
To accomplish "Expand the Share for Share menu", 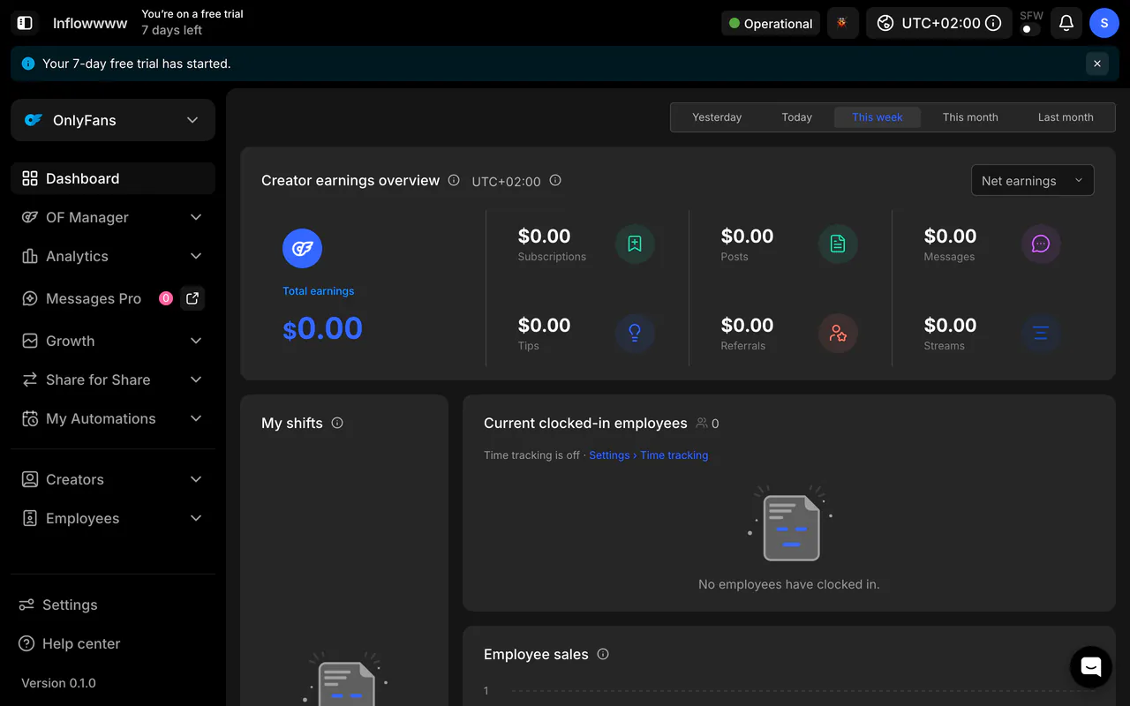I will click(113, 379).
